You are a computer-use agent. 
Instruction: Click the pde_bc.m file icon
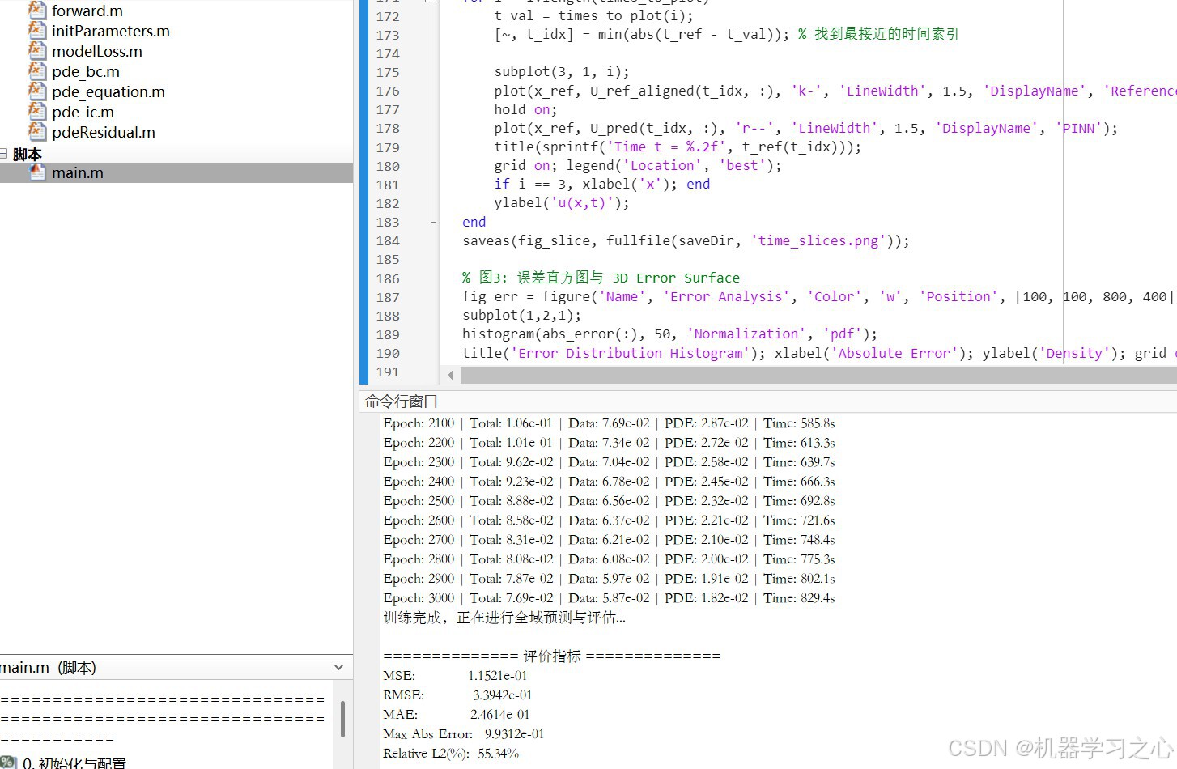(x=36, y=71)
